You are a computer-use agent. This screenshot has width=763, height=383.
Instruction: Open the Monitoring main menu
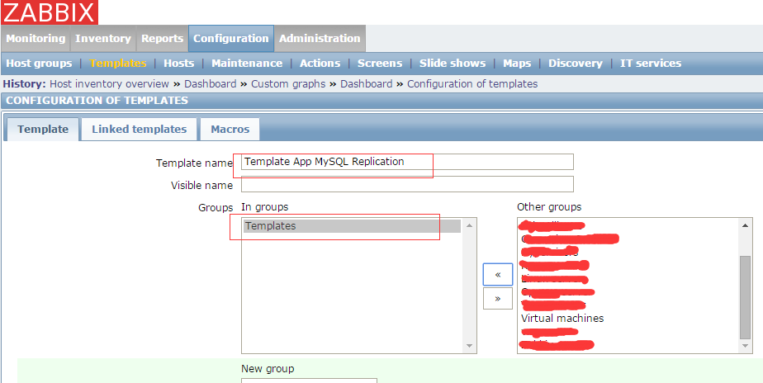point(36,39)
